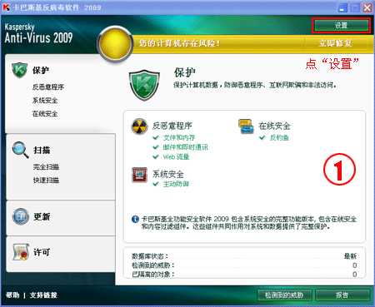The width and height of the screenshot is (375, 307).
Task: Click the 检测到的威胁 row label
Action: pos(152,265)
